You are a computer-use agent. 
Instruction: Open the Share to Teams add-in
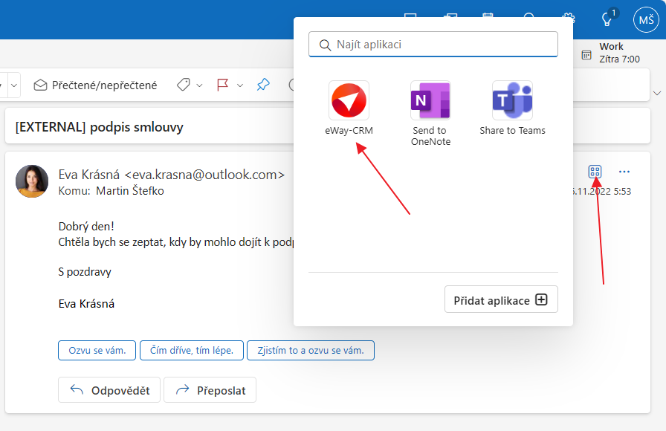(x=512, y=108)
